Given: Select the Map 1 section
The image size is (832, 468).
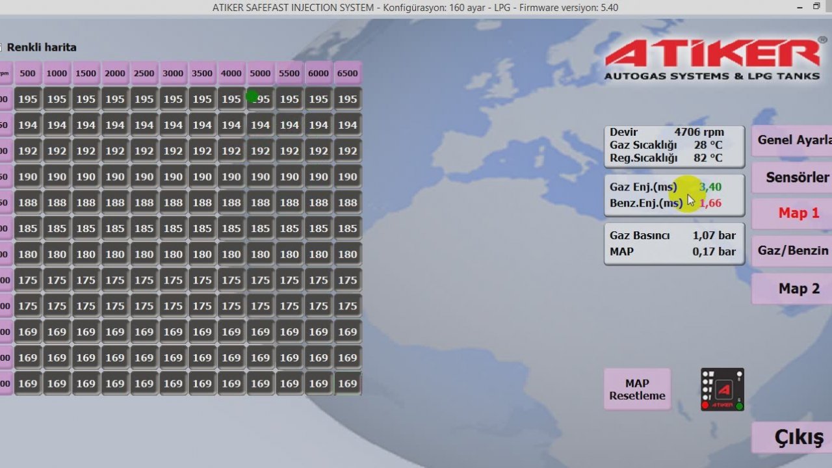Looking at the screenshot, I should pos(792,213).
